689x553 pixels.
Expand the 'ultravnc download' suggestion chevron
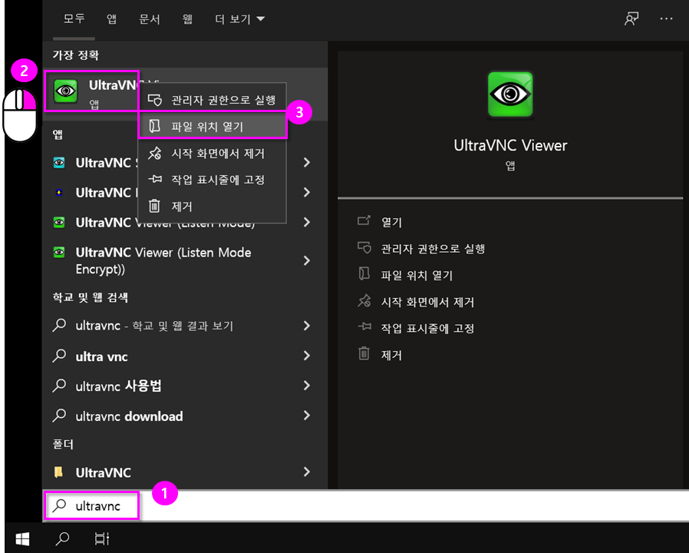307,416
